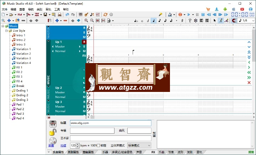
Task: Click the YouTube icon
Action: pos(242,9)
